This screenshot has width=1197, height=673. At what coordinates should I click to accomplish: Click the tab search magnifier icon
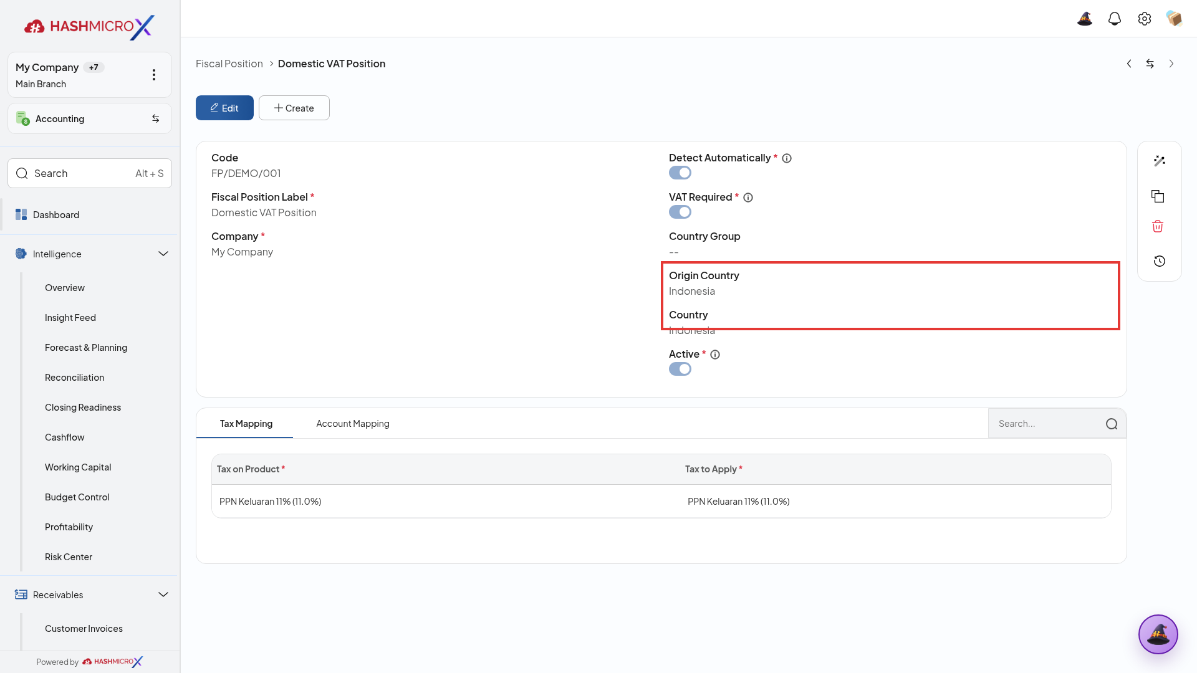[x=1112, y=424]
